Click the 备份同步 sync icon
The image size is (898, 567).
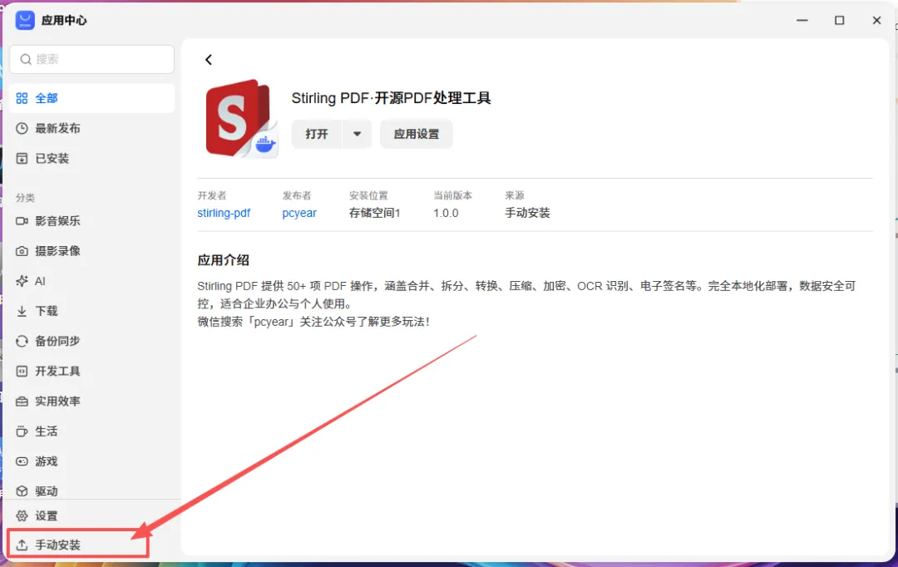[22, 342]
